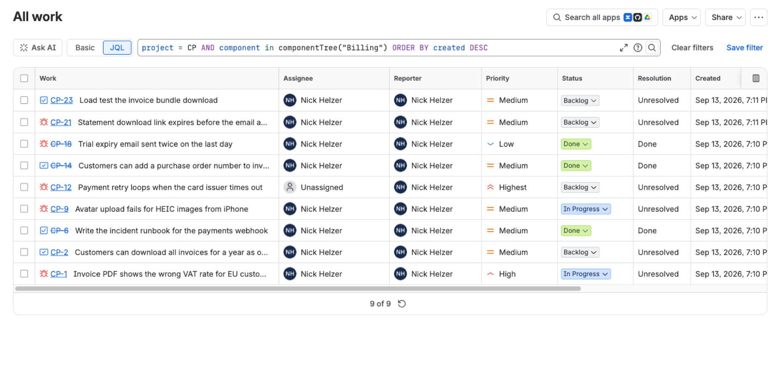Click the story icon for CP-2
This screenshot has width=775, height=379.
(44, 252)
